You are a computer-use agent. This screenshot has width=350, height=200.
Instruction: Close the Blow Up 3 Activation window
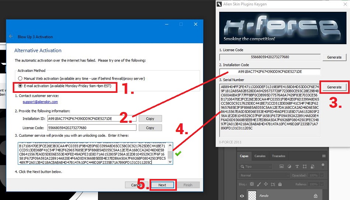(196, 24)
